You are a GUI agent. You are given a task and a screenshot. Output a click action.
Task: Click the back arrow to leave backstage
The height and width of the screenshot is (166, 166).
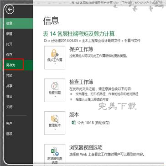(x=10, y=10)
